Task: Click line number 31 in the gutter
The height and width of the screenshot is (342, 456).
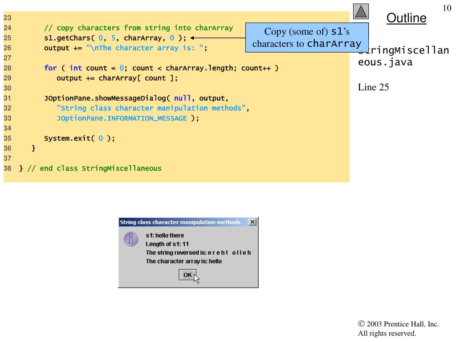Action: coord(8,98)
